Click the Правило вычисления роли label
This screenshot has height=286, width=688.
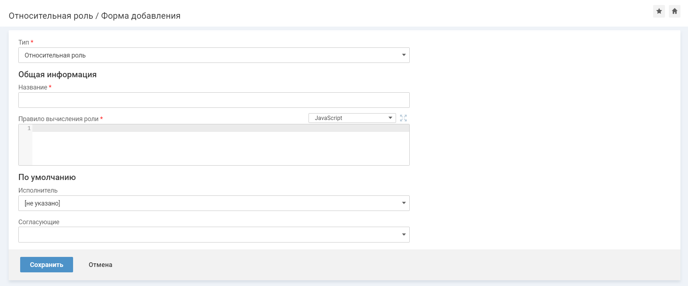58,119
